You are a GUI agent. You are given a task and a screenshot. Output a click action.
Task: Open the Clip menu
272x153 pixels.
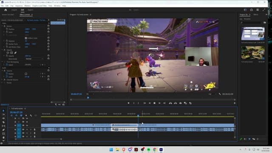pos(11,6)
